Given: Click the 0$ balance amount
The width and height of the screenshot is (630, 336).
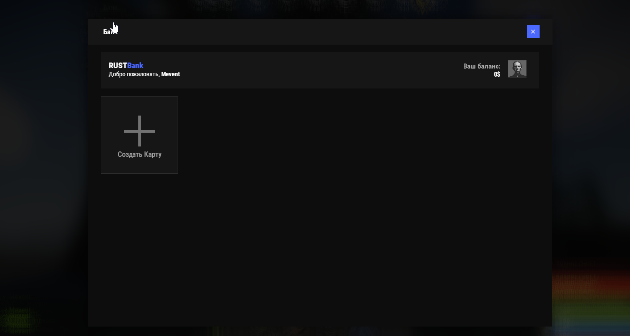Looking at the screenshot, I should pos(497,74).
